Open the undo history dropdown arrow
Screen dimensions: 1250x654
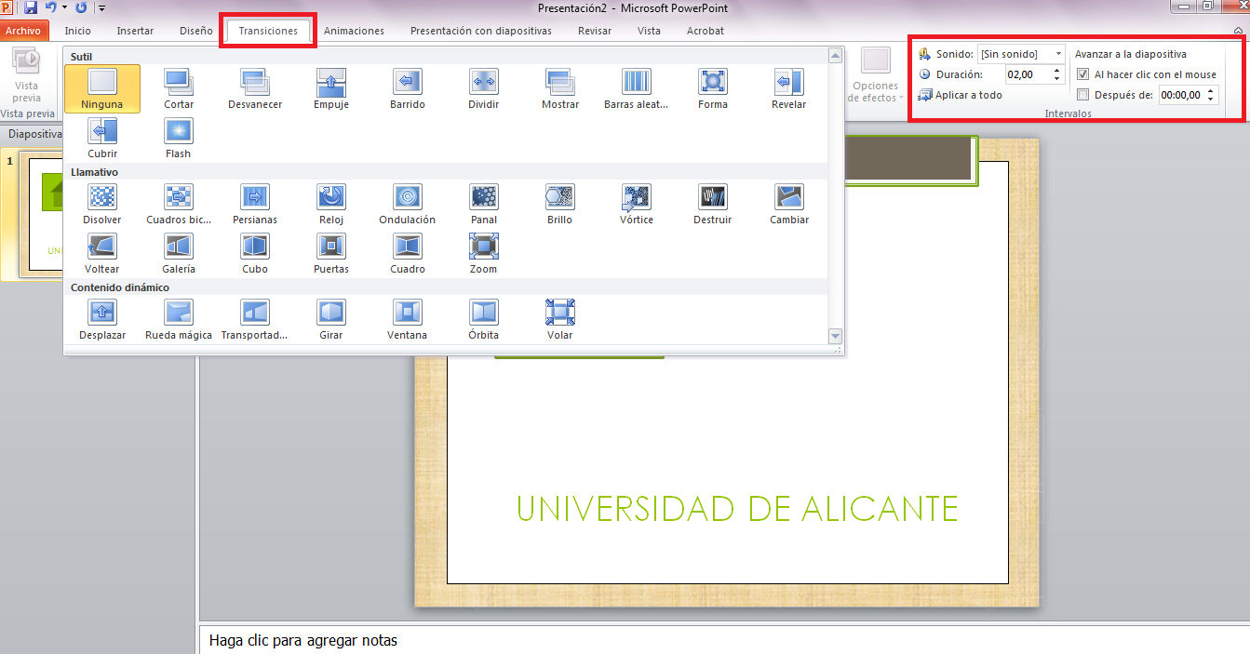[64, 8]
